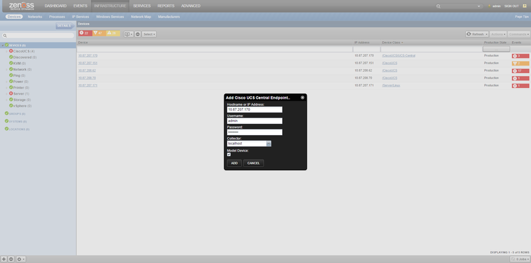The width and height of the screenshot is (531, 263).
Task: Open the ADVANCED menu
Action: tap(190, 6)
